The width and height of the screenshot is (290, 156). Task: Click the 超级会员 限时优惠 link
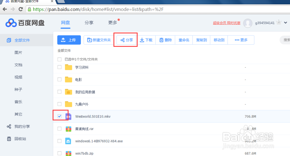pos(226,23)
